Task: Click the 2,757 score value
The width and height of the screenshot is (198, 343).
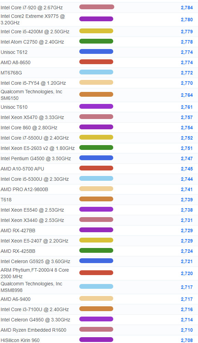Action: tap(187, 117)
